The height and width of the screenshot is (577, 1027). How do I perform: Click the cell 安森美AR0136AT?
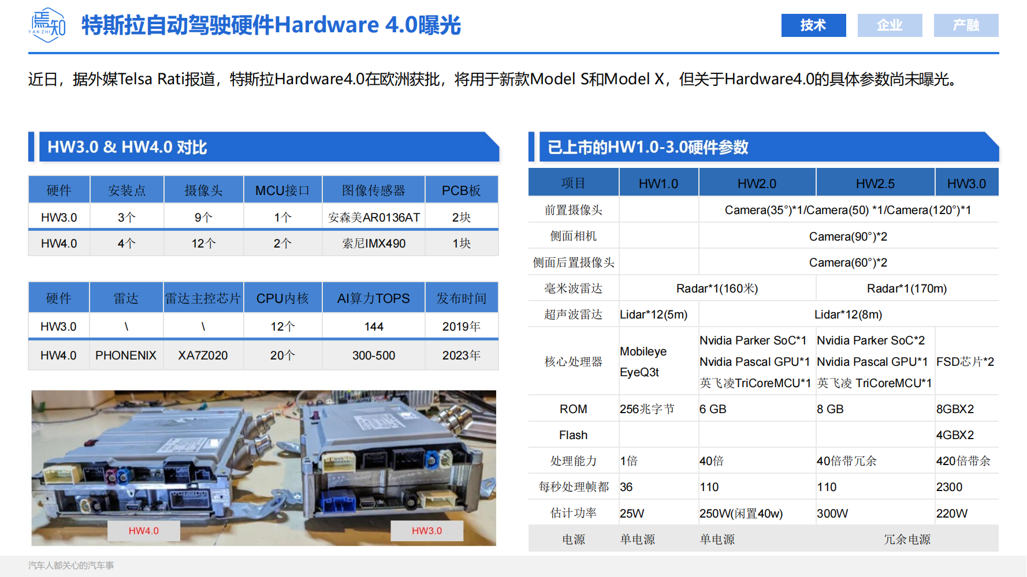point(374,218)
